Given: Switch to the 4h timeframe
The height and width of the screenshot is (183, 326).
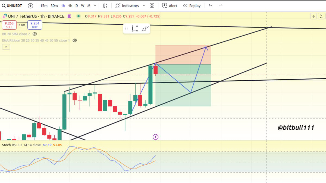Looking at the screenshot, I should coord(70,5).
